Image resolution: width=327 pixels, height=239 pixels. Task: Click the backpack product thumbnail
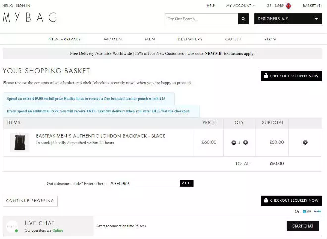coord(20,142)
